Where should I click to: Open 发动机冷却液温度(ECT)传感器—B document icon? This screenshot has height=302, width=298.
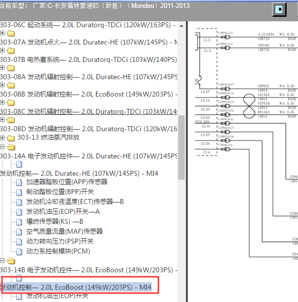pos(19,202)
